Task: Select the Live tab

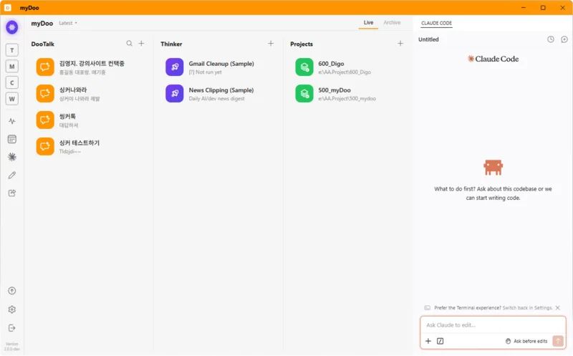Action: 368,23
